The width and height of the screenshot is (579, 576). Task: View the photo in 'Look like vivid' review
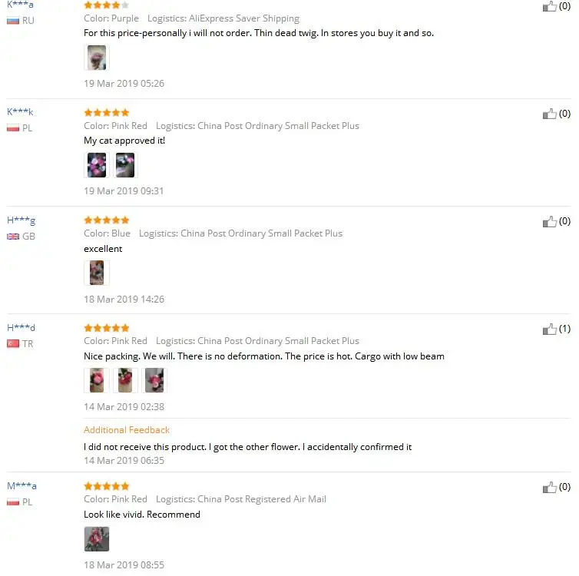97,539
